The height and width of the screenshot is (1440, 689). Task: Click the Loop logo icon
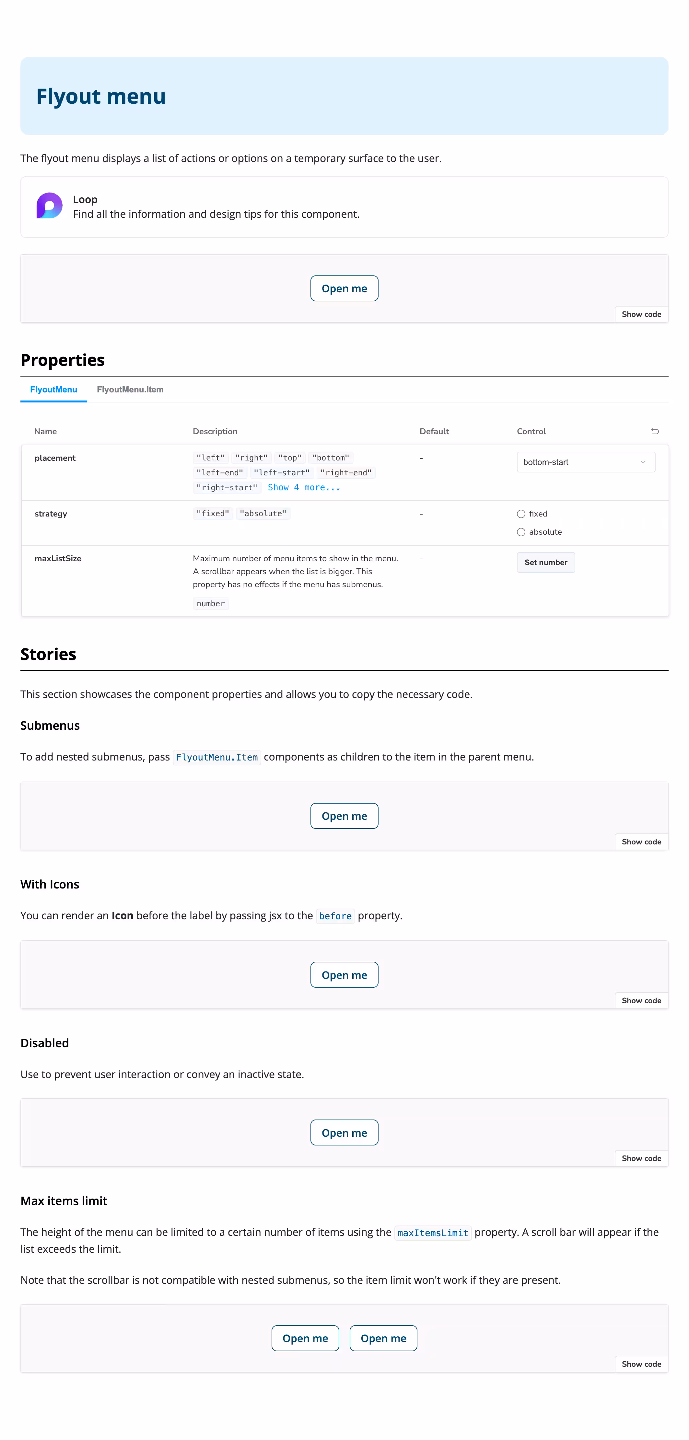[x=49, y=206]
